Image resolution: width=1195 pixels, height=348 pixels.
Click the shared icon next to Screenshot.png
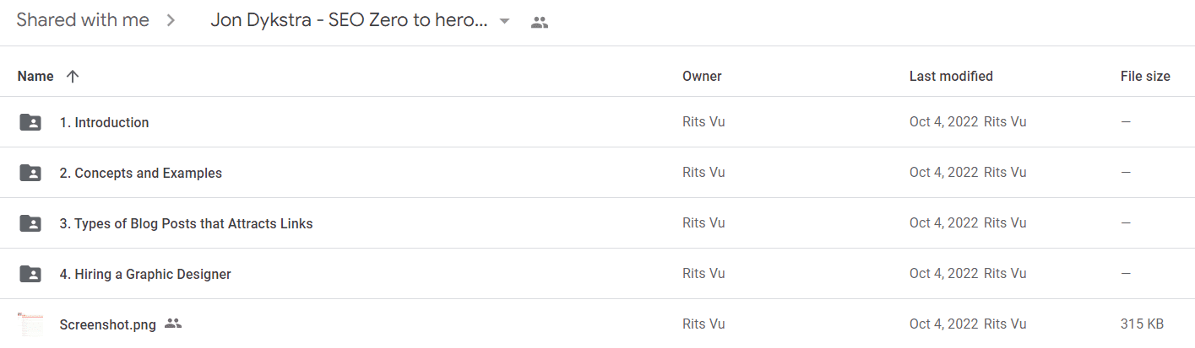tap(173, 324)
